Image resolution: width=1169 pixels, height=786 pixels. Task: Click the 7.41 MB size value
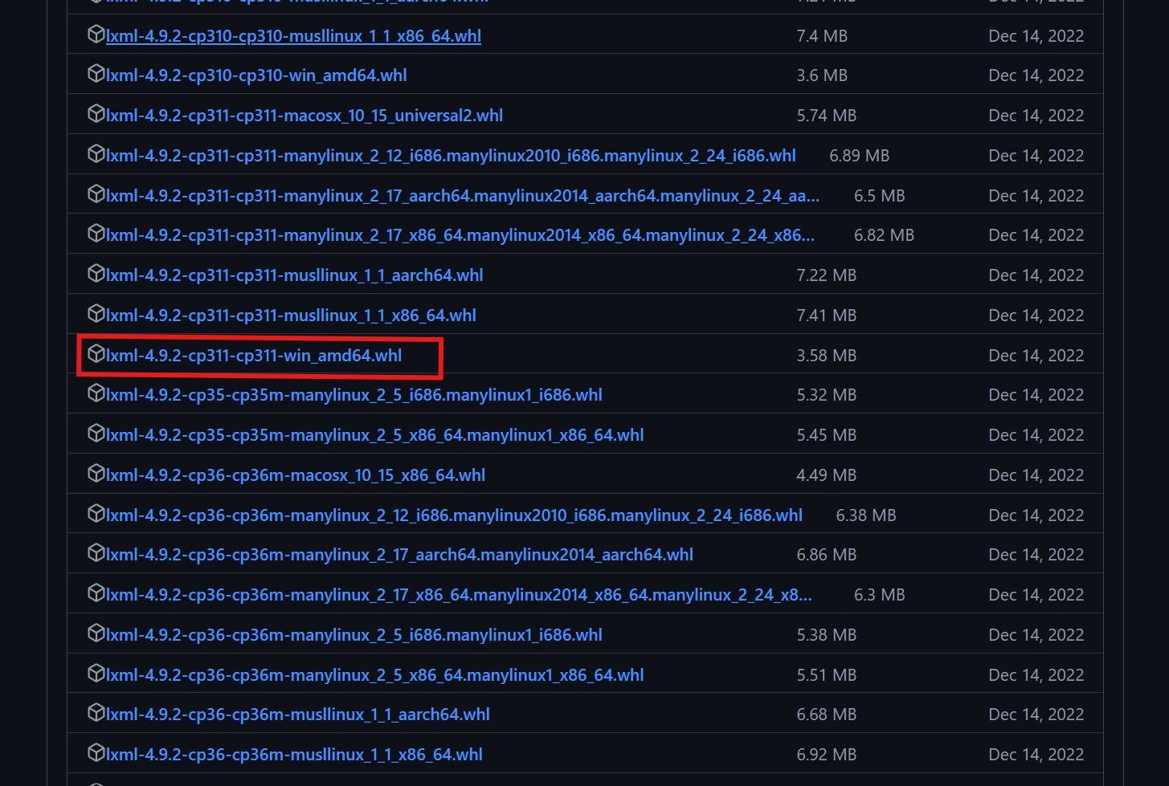click(827, 316)
